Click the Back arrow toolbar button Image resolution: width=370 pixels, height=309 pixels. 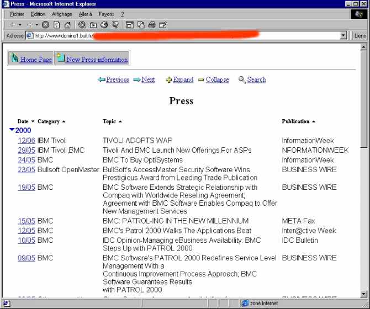pyautogui.click(x=13, y=25)
